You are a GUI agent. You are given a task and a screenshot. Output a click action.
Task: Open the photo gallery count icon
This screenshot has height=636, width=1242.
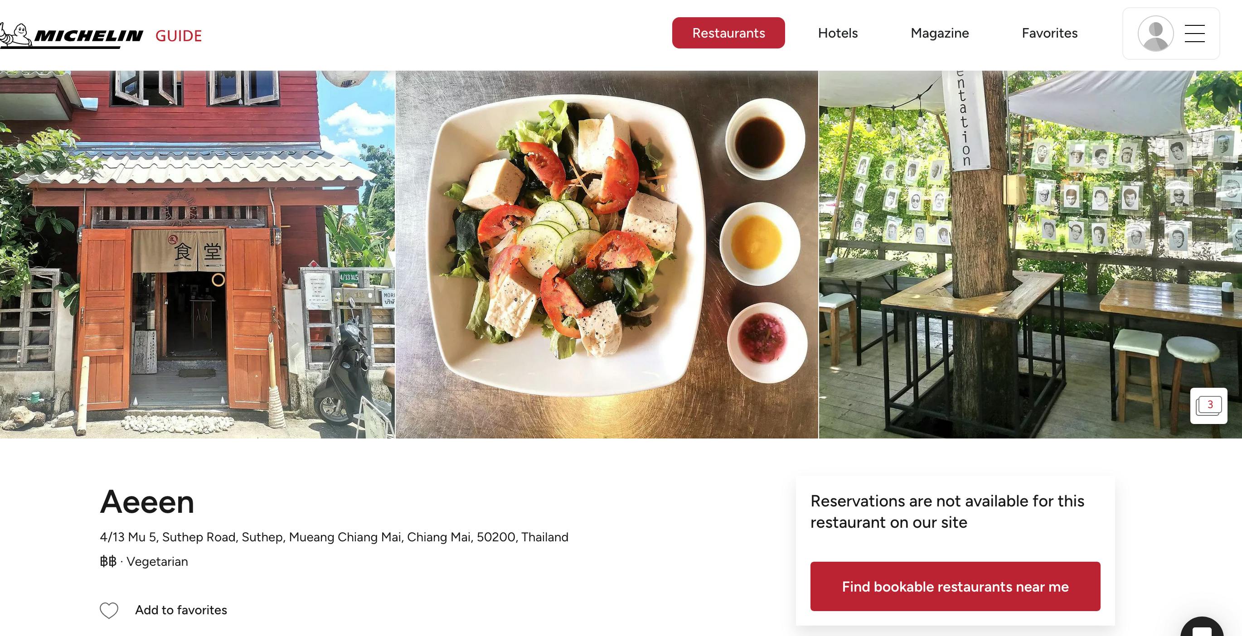pyautogui.click(x=1209, y=406)
